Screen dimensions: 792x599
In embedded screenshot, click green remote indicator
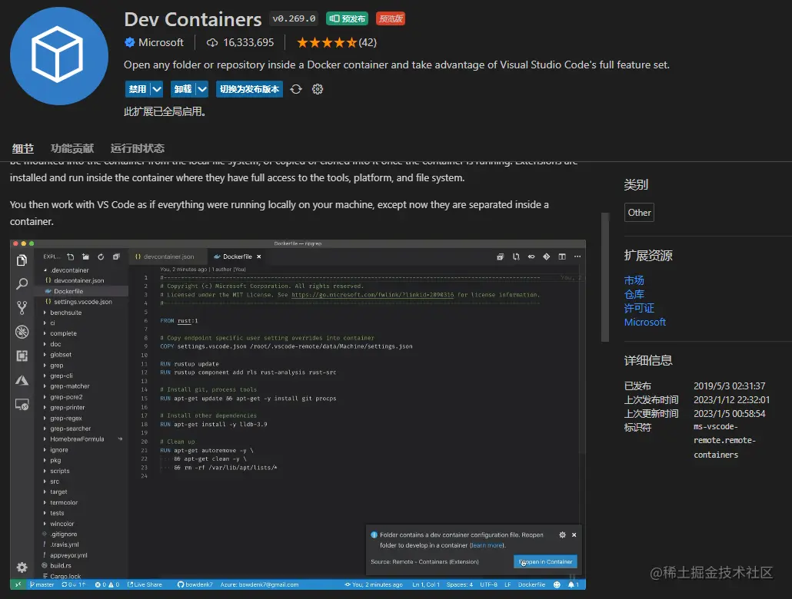pos(18,585)
